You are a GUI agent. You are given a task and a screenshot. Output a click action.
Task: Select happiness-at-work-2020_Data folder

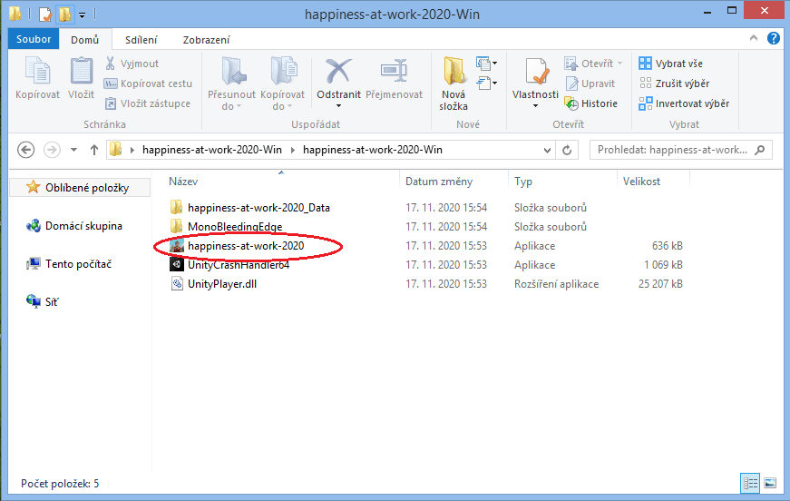coord(258,208)
